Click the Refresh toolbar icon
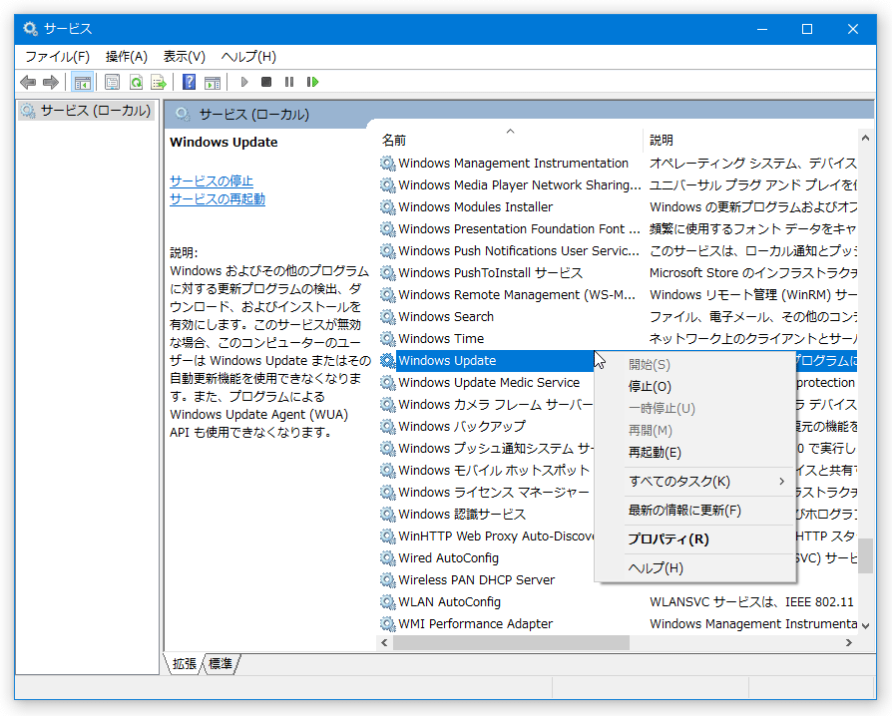Image resolution: width=892 pixels, height=716 pixels. pyautogui.click(x=136, y=83)
